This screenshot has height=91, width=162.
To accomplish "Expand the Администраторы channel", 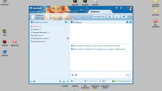I will pos(32,41).
